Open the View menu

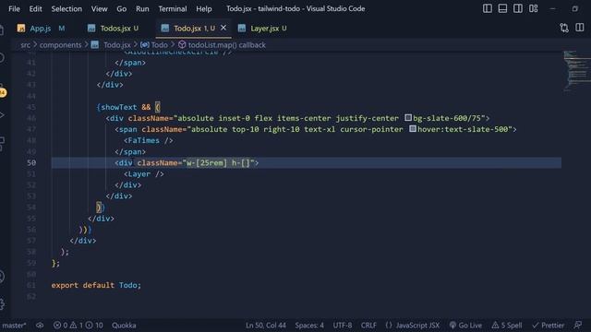(99, 8)
